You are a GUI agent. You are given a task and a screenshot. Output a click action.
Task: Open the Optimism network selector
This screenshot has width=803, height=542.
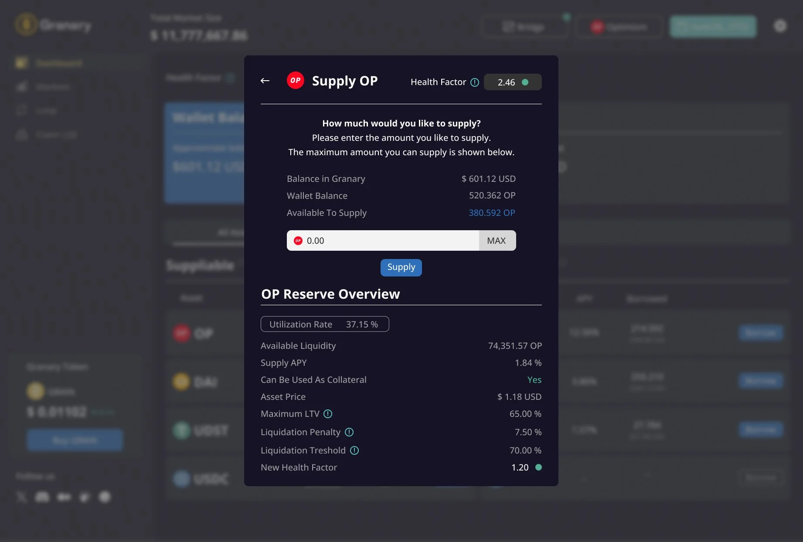point(619,27)
